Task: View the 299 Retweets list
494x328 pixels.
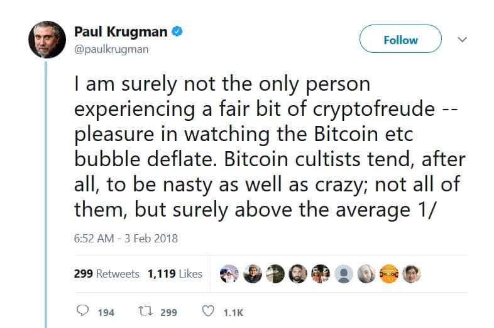Action: click(x=106, y=274)
